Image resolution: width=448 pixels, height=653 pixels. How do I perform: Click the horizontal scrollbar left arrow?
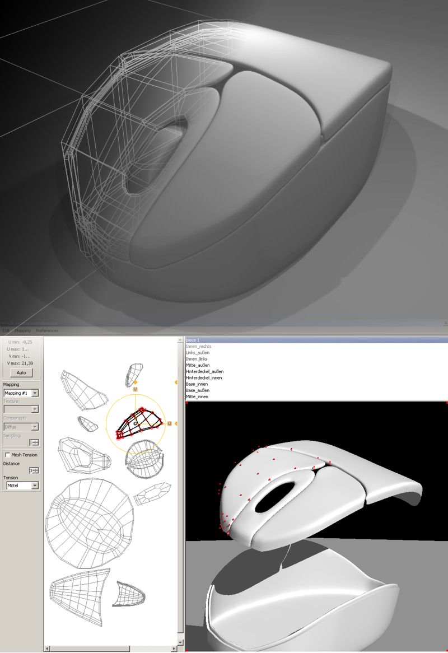coord(47,649)
